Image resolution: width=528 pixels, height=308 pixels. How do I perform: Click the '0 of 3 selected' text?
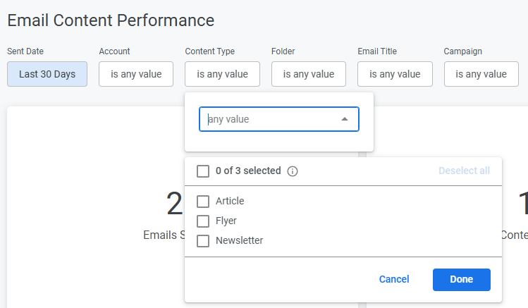click(248, 171)
